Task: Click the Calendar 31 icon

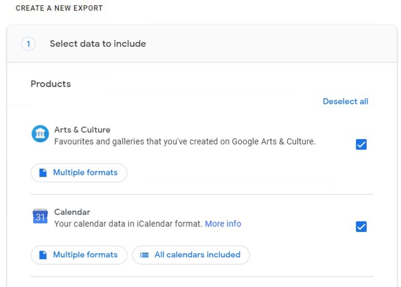Action: (x=40, y=216)
